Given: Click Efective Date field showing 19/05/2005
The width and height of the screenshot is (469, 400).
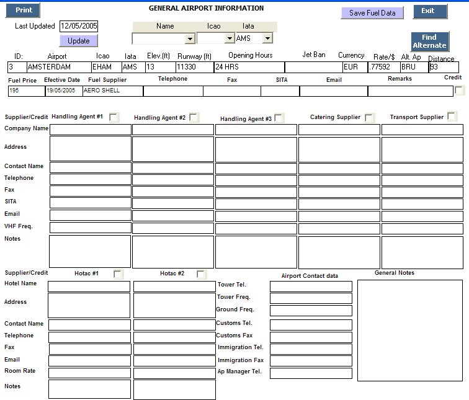Looking at the screenshot, I should pos(64,91).
